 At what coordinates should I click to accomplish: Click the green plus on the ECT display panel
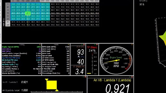(82, 45)
